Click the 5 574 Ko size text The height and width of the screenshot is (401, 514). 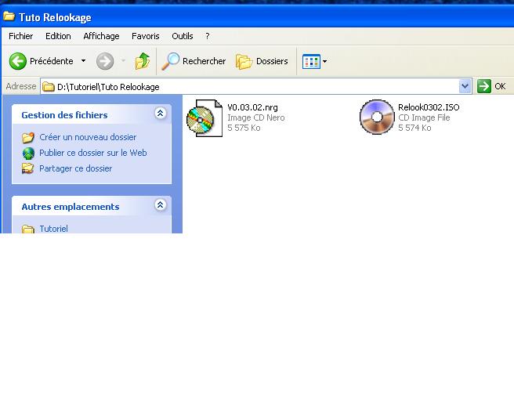point(414,128)
